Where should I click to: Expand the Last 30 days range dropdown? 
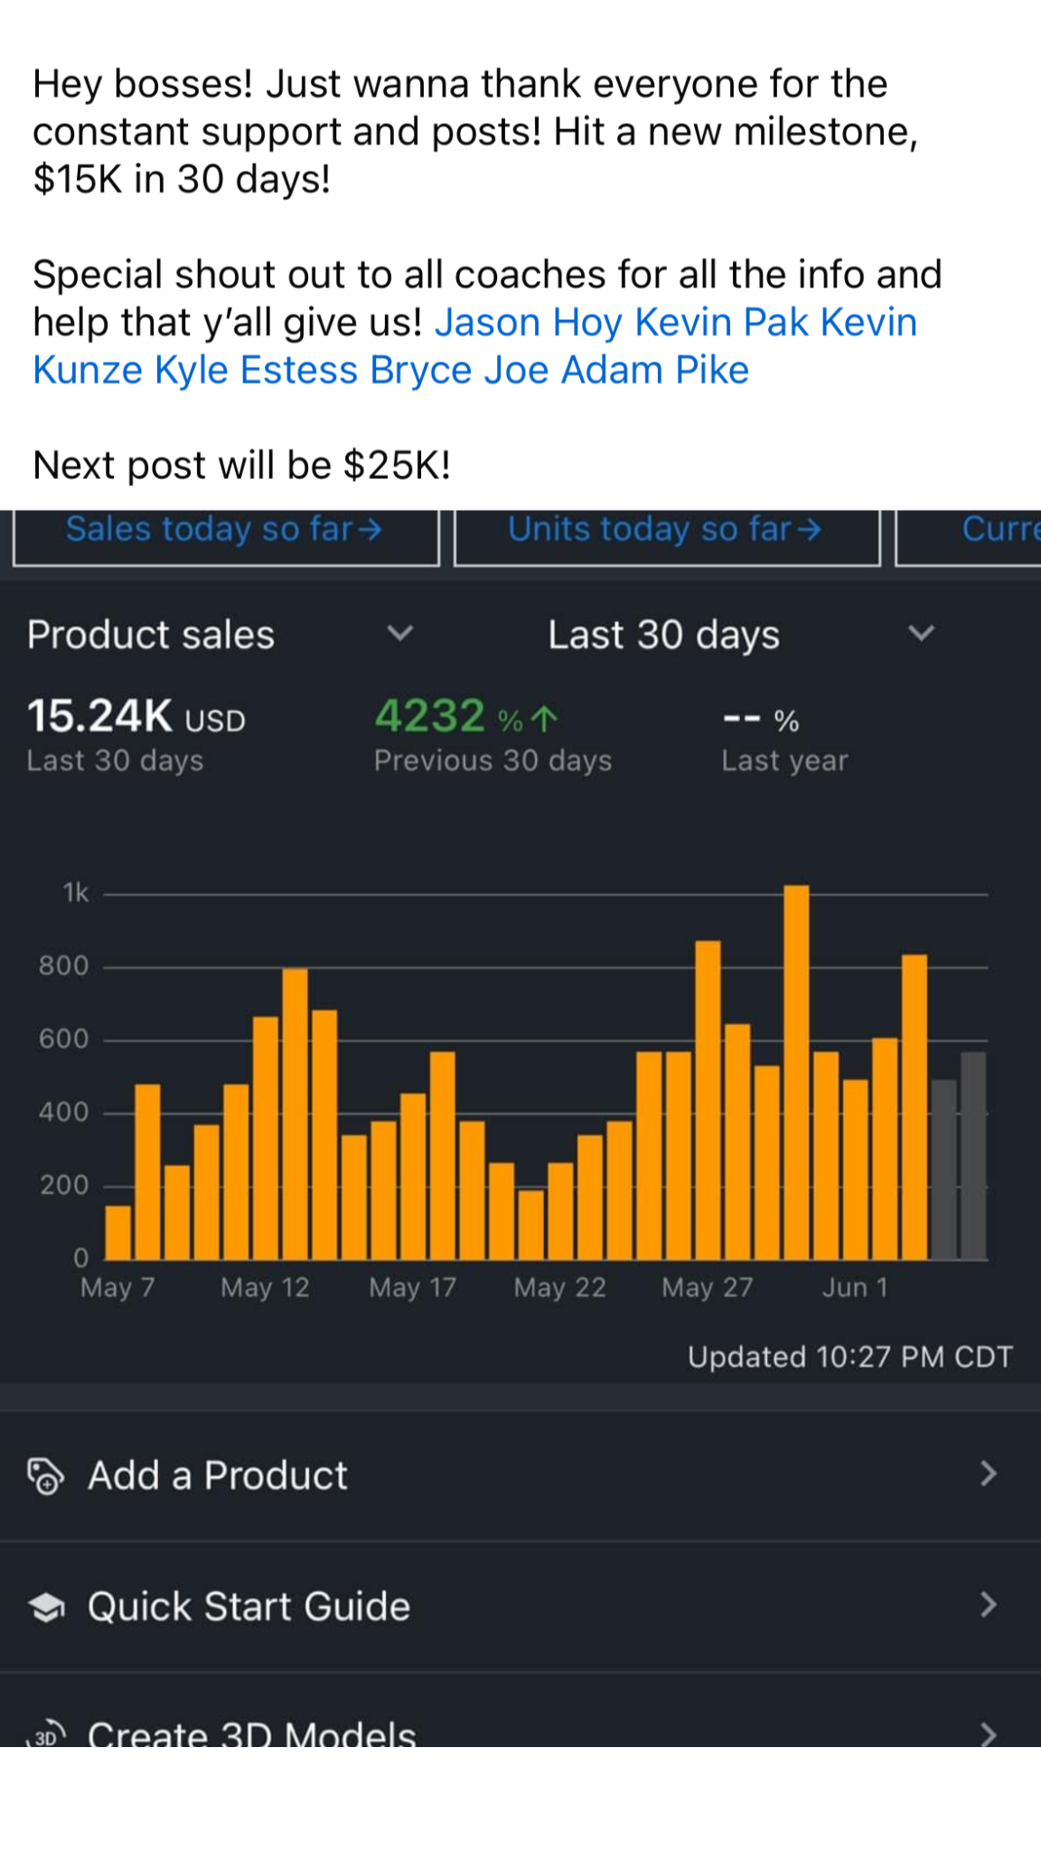tap(920, 634)
